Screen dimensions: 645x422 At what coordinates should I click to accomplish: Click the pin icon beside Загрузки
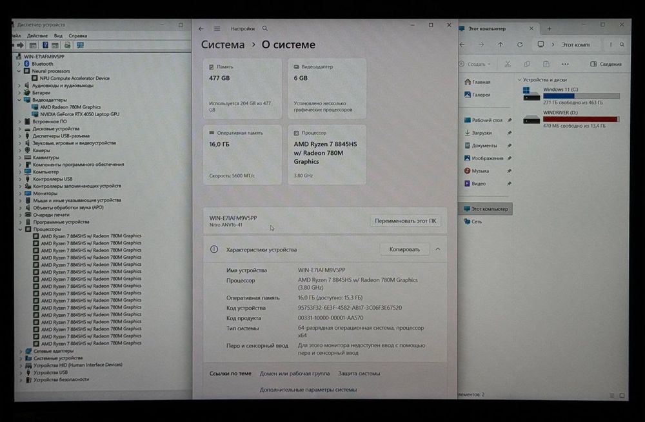pyautogui.click(x=510, y=133)
